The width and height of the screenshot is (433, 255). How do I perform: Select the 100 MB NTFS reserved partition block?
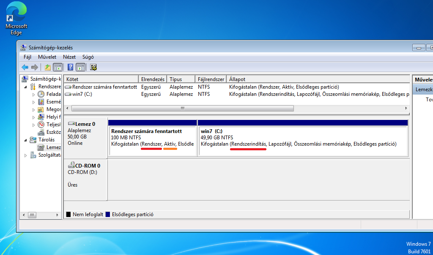click(x=152, y=138)
